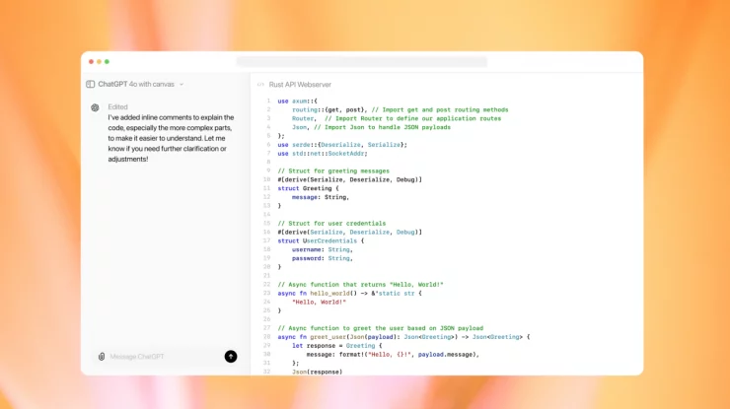Click the attach file paperclip icon
Viewport: 730px width, 409px height.
point(102,357)
